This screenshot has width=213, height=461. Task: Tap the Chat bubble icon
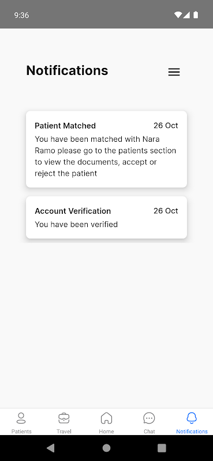[x=149, y=418]
